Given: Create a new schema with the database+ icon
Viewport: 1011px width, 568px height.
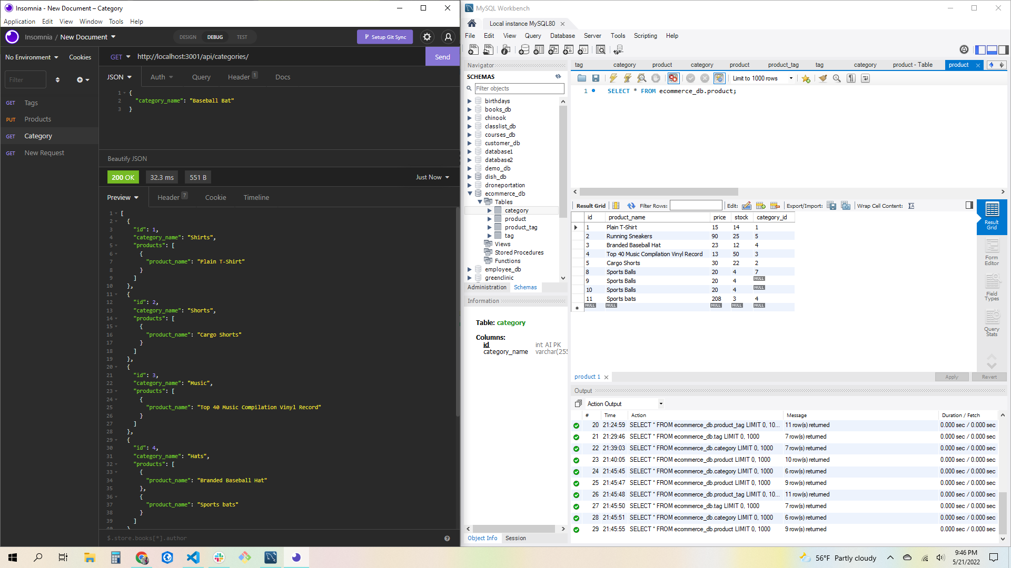Looking at the screenshot, I should [524, 49].
